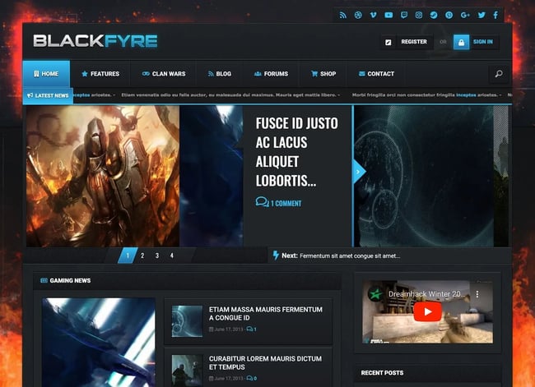
Task: Click the lightning bolt icon beside Next
Action: [276, 256]
